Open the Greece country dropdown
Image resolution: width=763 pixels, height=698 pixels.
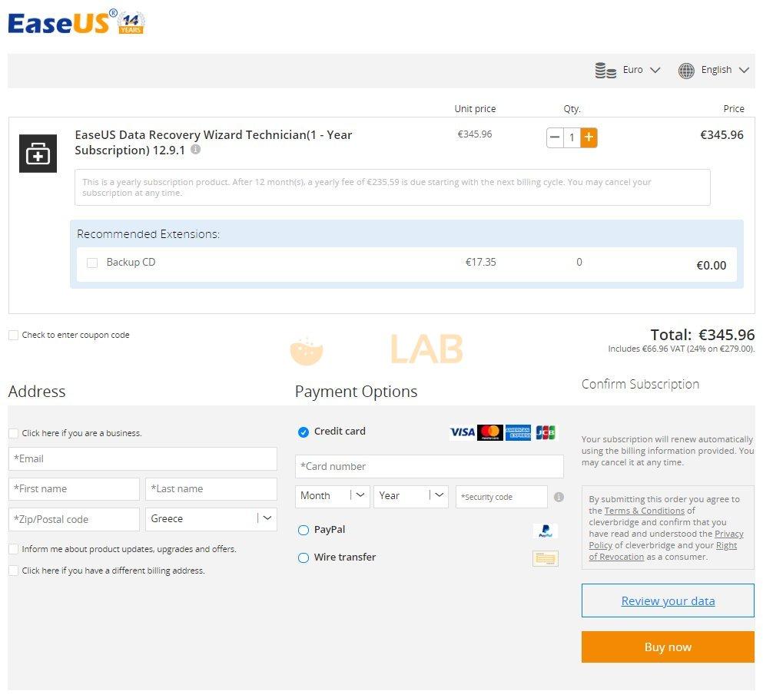point(211,519)
